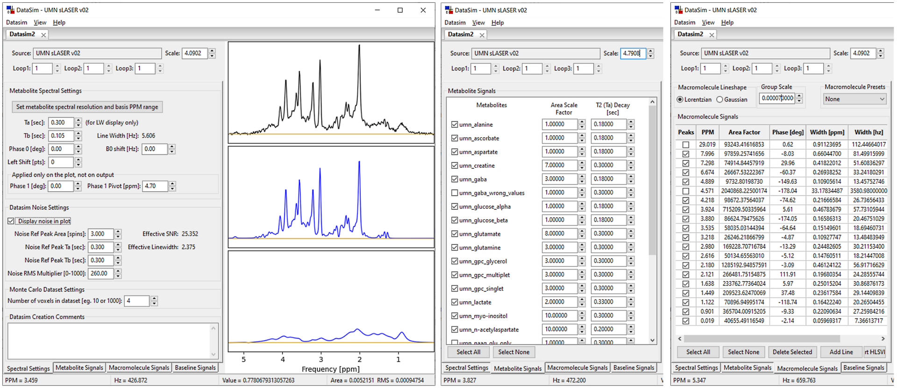
Task: Click DataSim app icon in right window title
Action: [678, 10]
